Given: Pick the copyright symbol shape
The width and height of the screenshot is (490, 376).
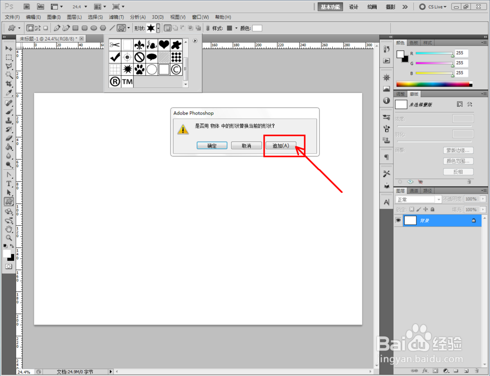Looking at the screenshot, I should (x=176, y=70).
